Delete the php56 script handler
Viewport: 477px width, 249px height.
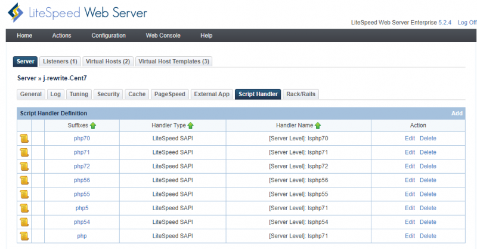pyautogui.click(x=428, y=180)
